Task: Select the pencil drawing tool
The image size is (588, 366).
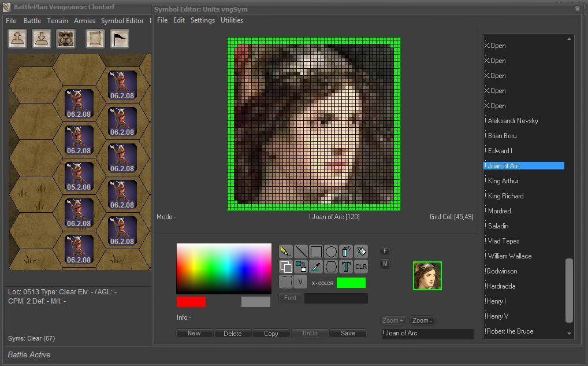Action: (x=285, y=252)
